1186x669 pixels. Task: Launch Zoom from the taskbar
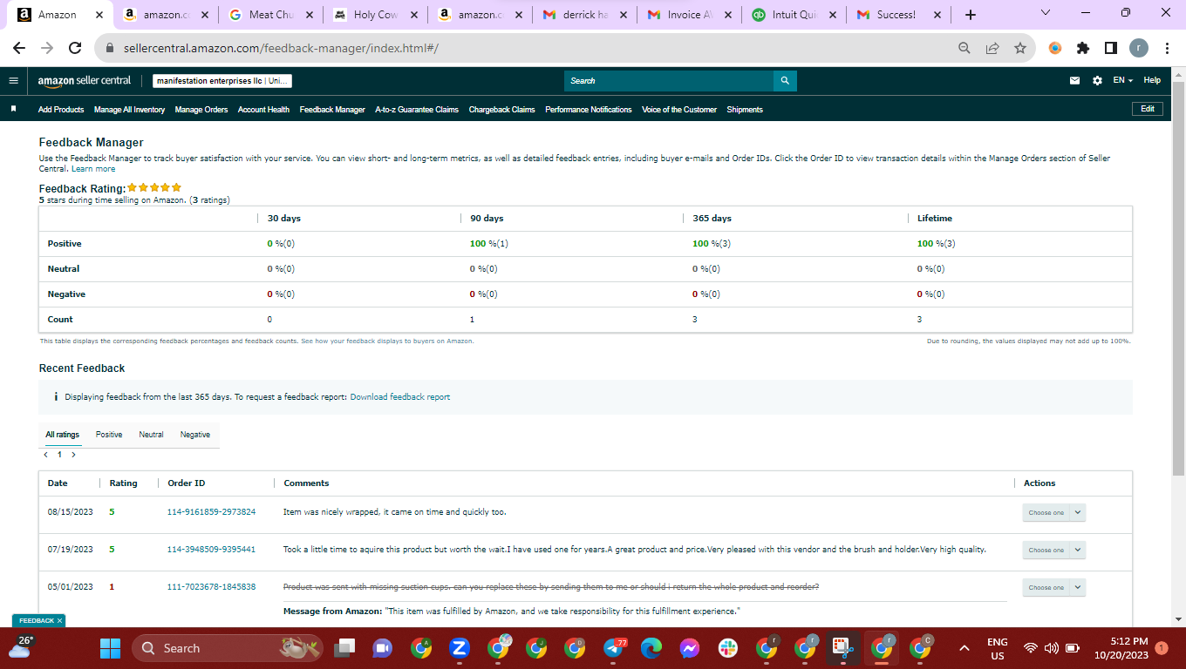click(460, 648)
